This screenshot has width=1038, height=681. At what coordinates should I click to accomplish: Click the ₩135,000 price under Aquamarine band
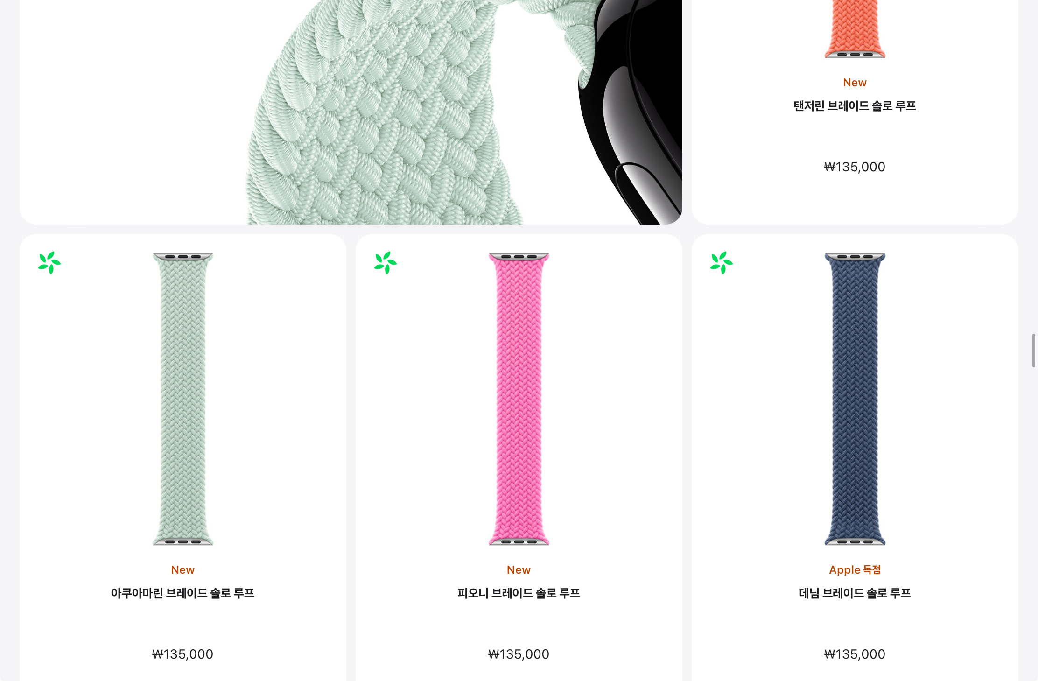pyautogui.click(x=183, y=654)
